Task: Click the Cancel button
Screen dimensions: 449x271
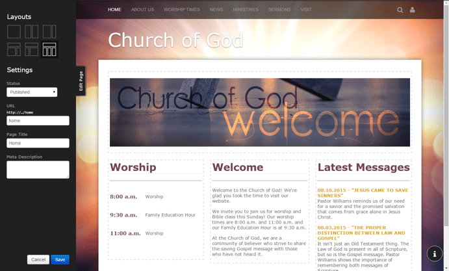Action: point(38,259)
